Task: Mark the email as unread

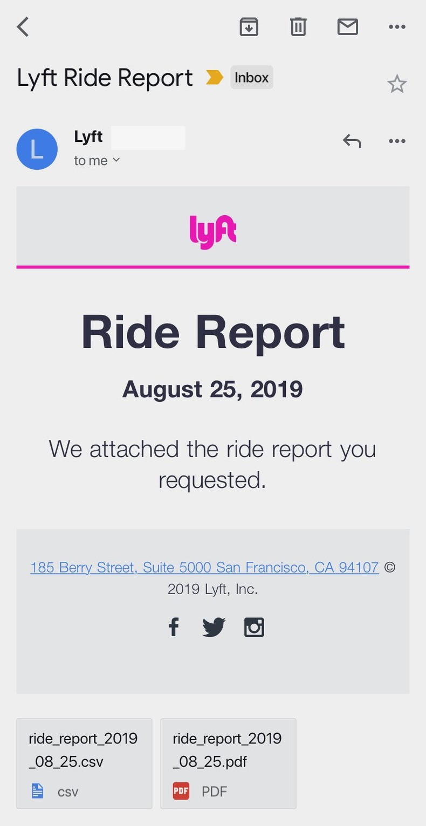Action: pyautogui.click(x=348, y=26)
